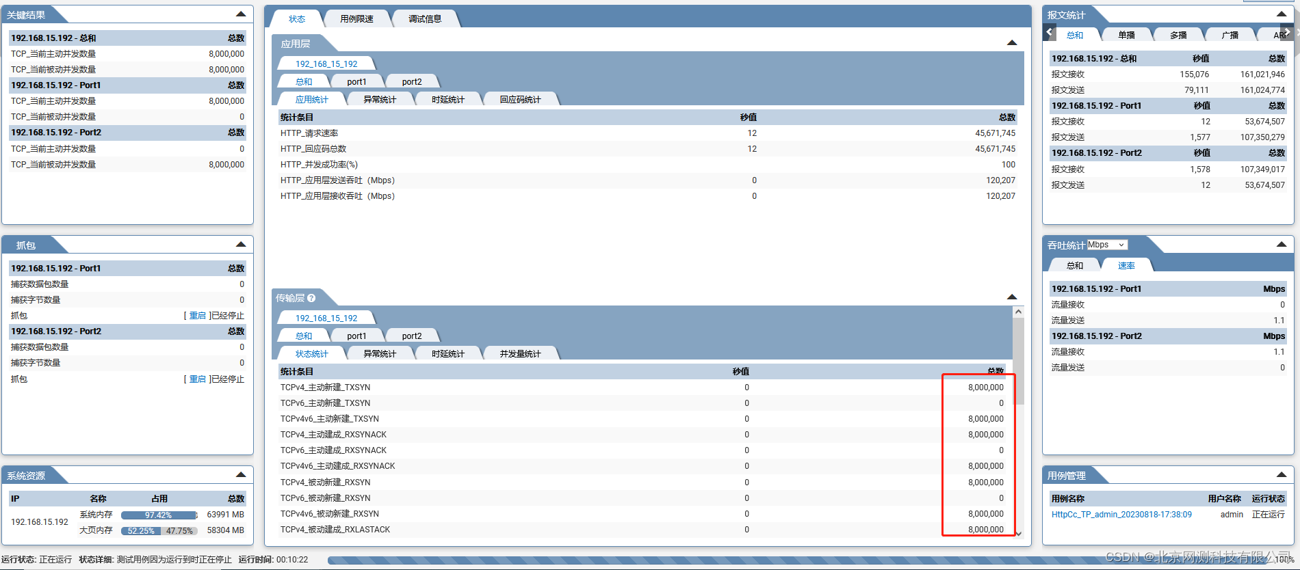Restart capture on Port1 via 重启
Screen dimensions: 1300x570
click(x=198, y=316)
